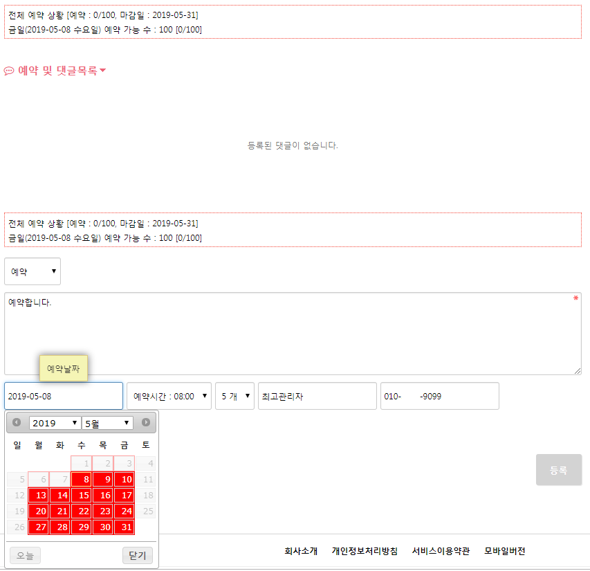Viewport: 590px width, 571px height.
Task: Click the 등록 submit button
Action: (558, 470)
